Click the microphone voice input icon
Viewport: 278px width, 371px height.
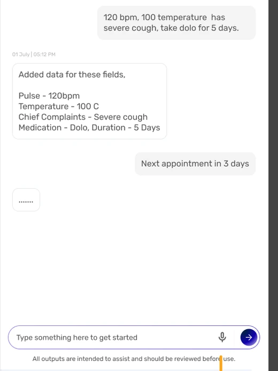point(222,337)
